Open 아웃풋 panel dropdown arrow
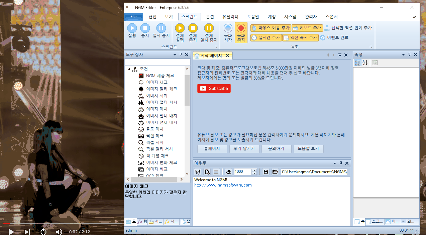 point(335,163)
